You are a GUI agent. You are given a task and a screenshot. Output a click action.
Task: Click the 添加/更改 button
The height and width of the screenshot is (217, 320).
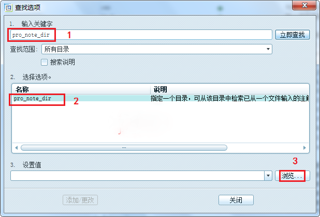80,200
